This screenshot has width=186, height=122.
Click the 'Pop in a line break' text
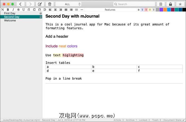pos(64,79)
